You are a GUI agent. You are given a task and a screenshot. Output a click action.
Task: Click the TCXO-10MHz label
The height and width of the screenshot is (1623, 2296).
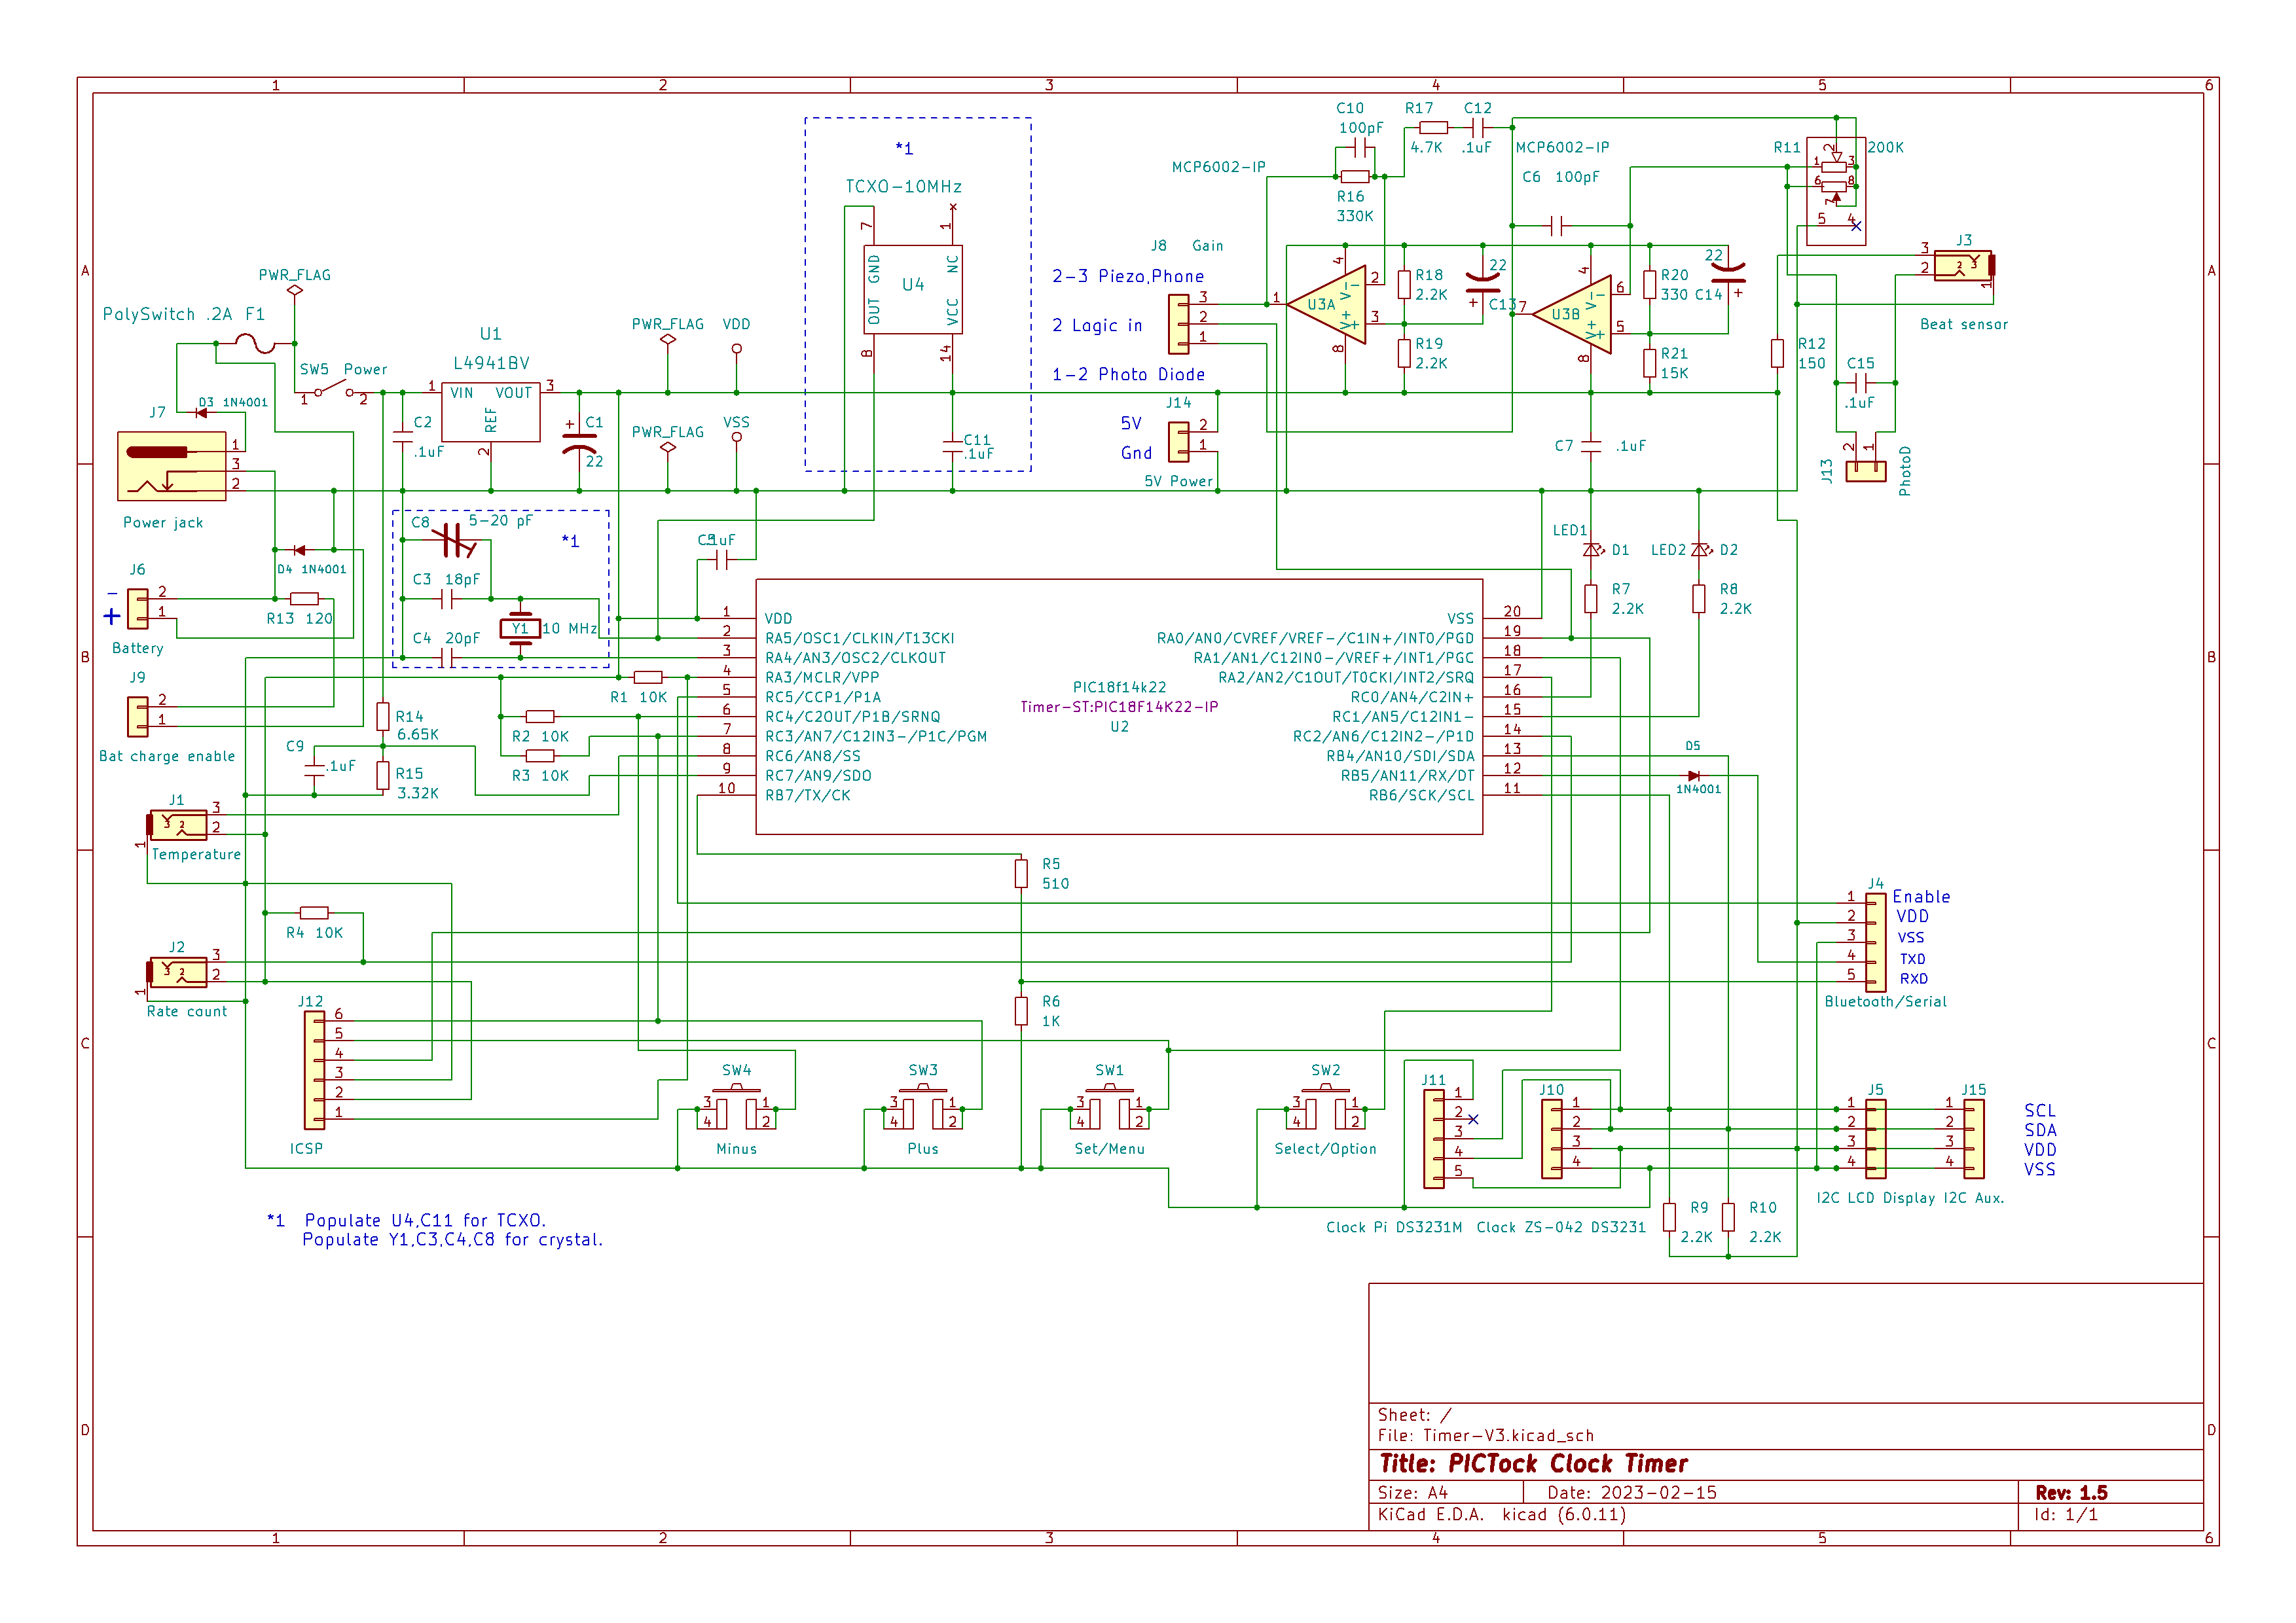click(x=904, y=187)
